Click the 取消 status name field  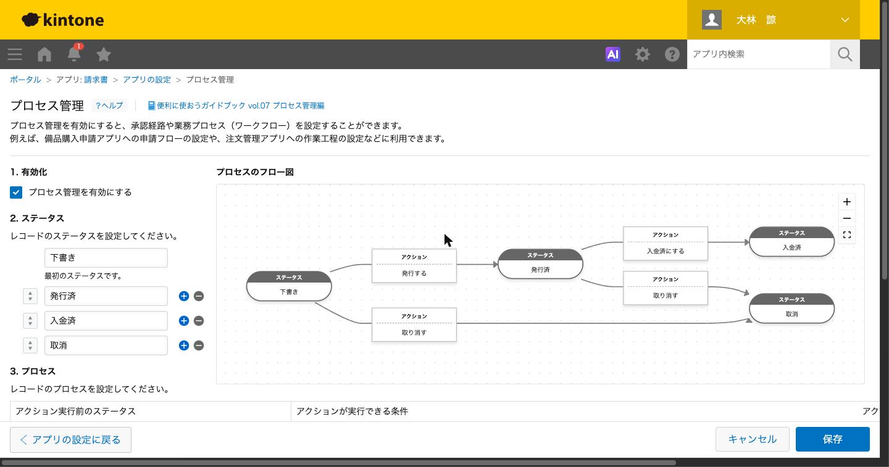coord(106,345)
